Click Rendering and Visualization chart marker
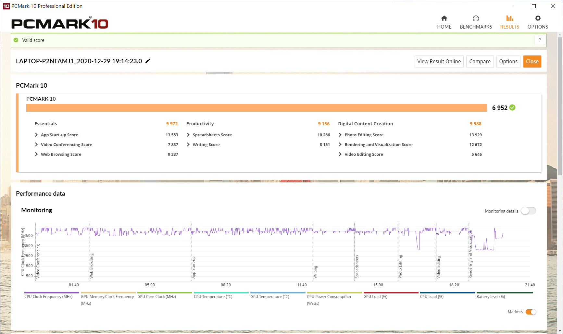Image resolution: width=563 pixels, height=334 pixels. click(x=470, y=254)
